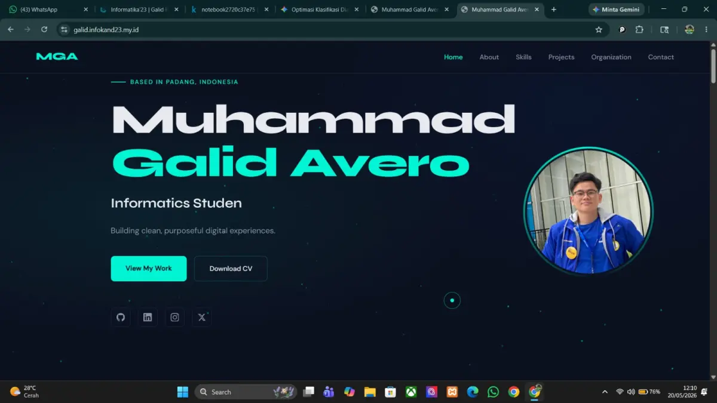Click the Download CV button
717x403 pixels.
pos(231,269)
